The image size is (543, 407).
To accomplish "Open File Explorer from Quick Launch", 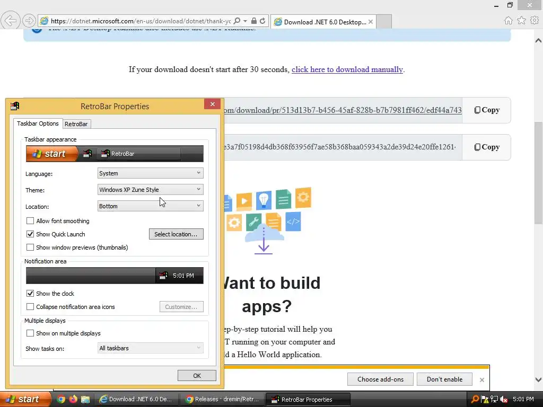I will pos(85,399).
